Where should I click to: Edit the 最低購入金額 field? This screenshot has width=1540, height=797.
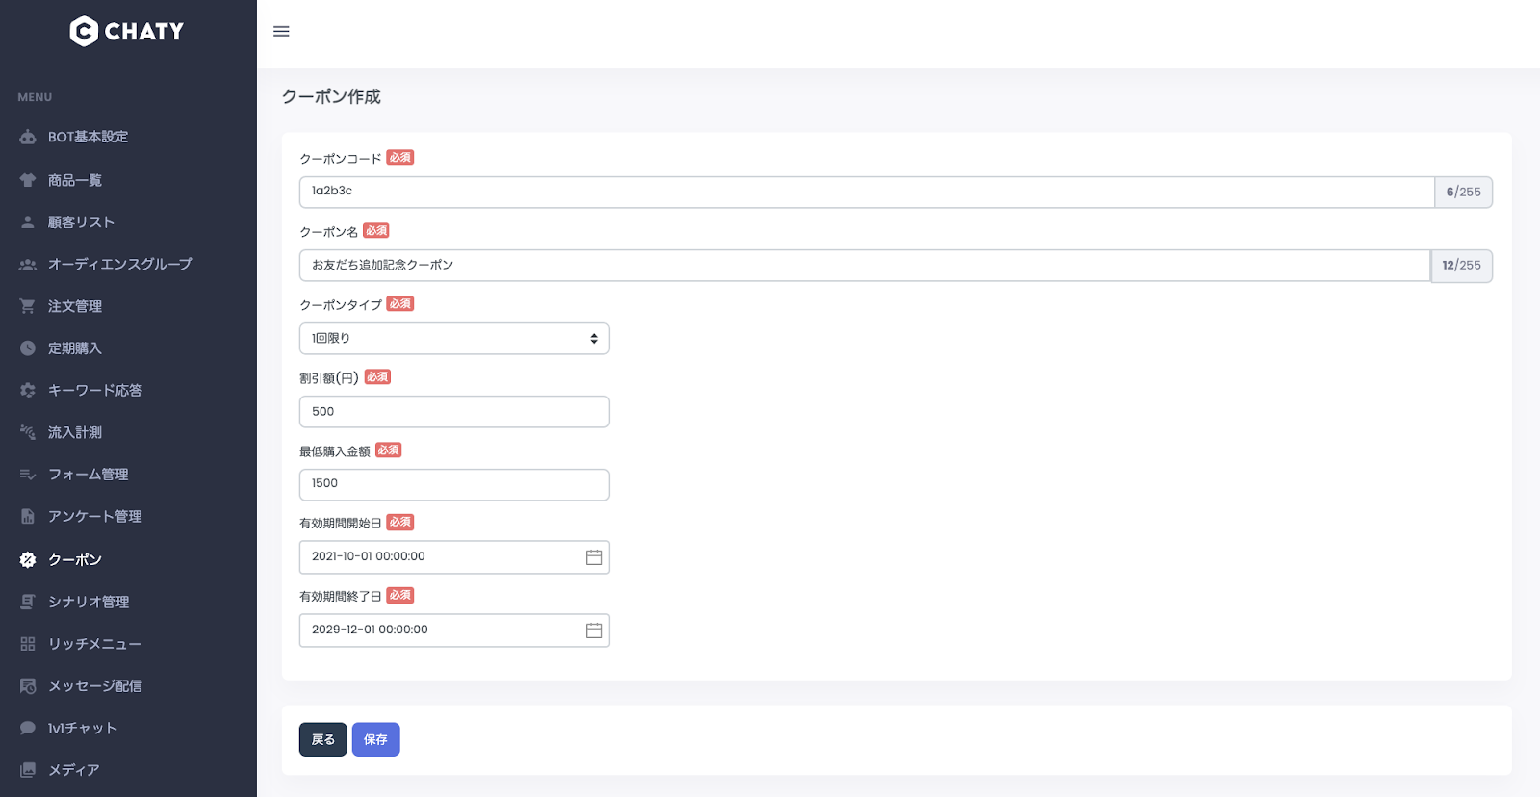click(454, 484)
